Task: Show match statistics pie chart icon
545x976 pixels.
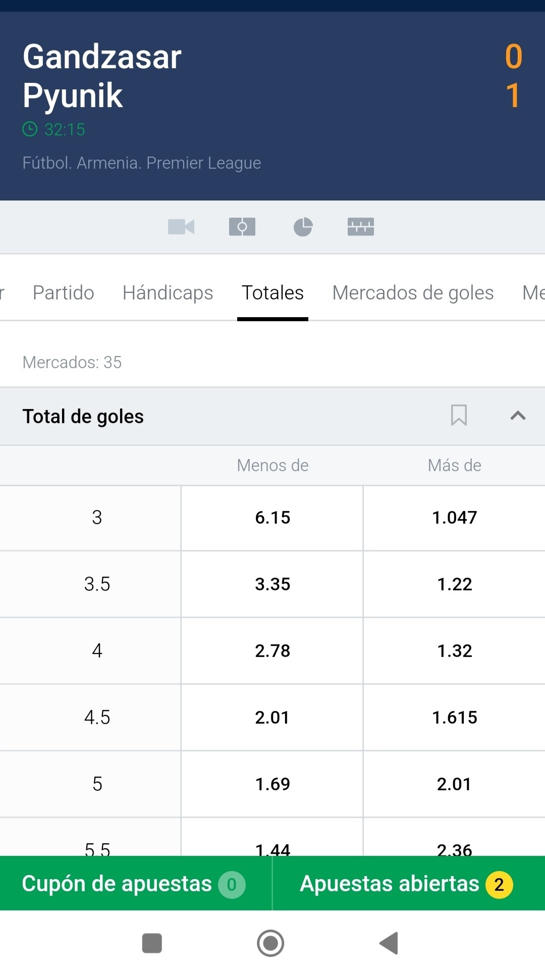Action: coord(303,227)
